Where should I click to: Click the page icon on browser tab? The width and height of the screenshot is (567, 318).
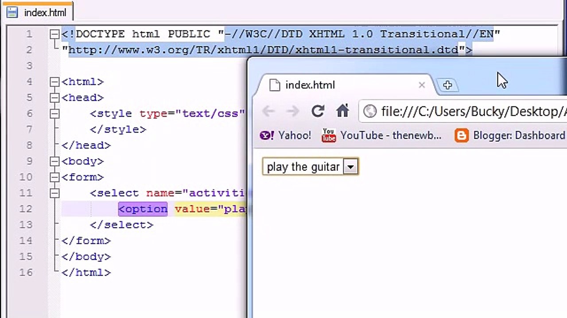click(x=275, y=85)
